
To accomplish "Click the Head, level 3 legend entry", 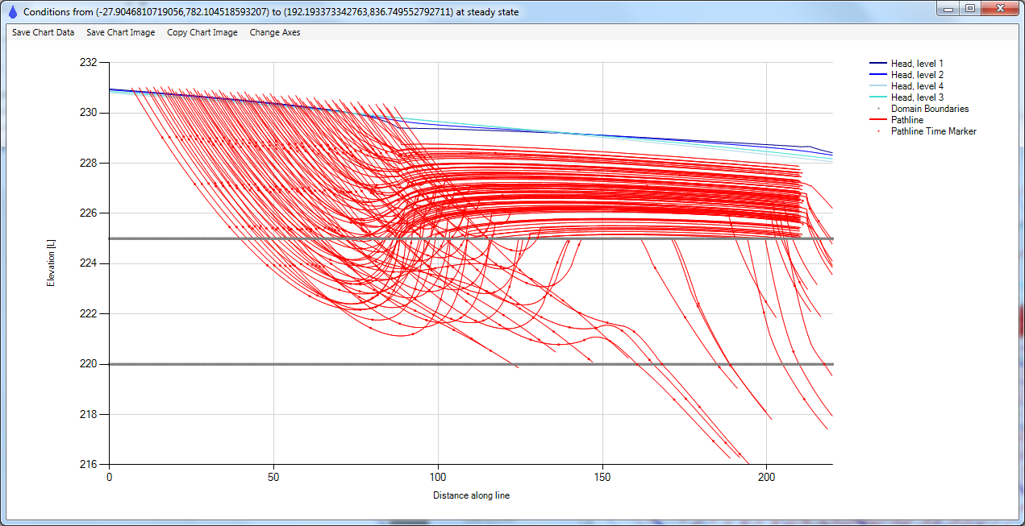I will coord(916,97).
